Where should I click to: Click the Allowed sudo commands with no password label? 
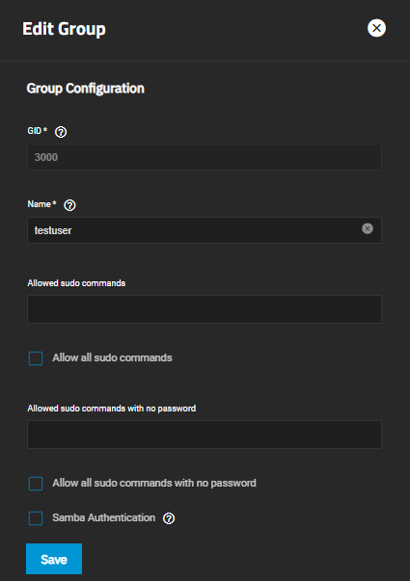(x=112, y=409)
